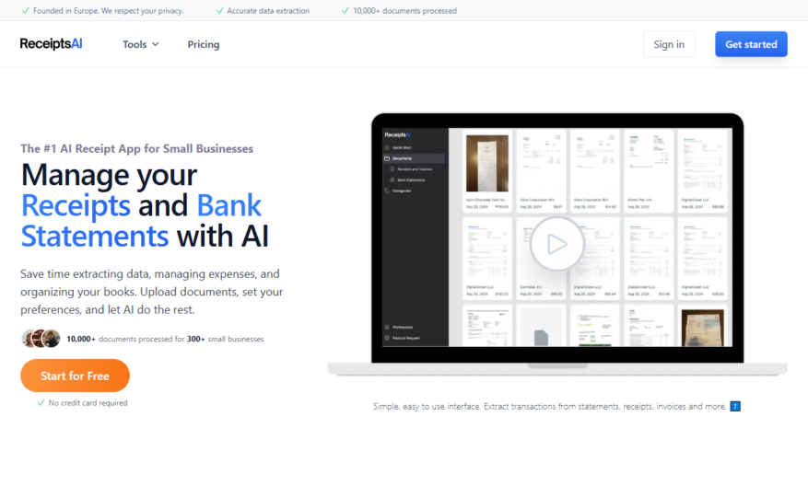Screen dimensions: 808x486
Task: Click the orange Start for Free button
Action: point(75,376)
